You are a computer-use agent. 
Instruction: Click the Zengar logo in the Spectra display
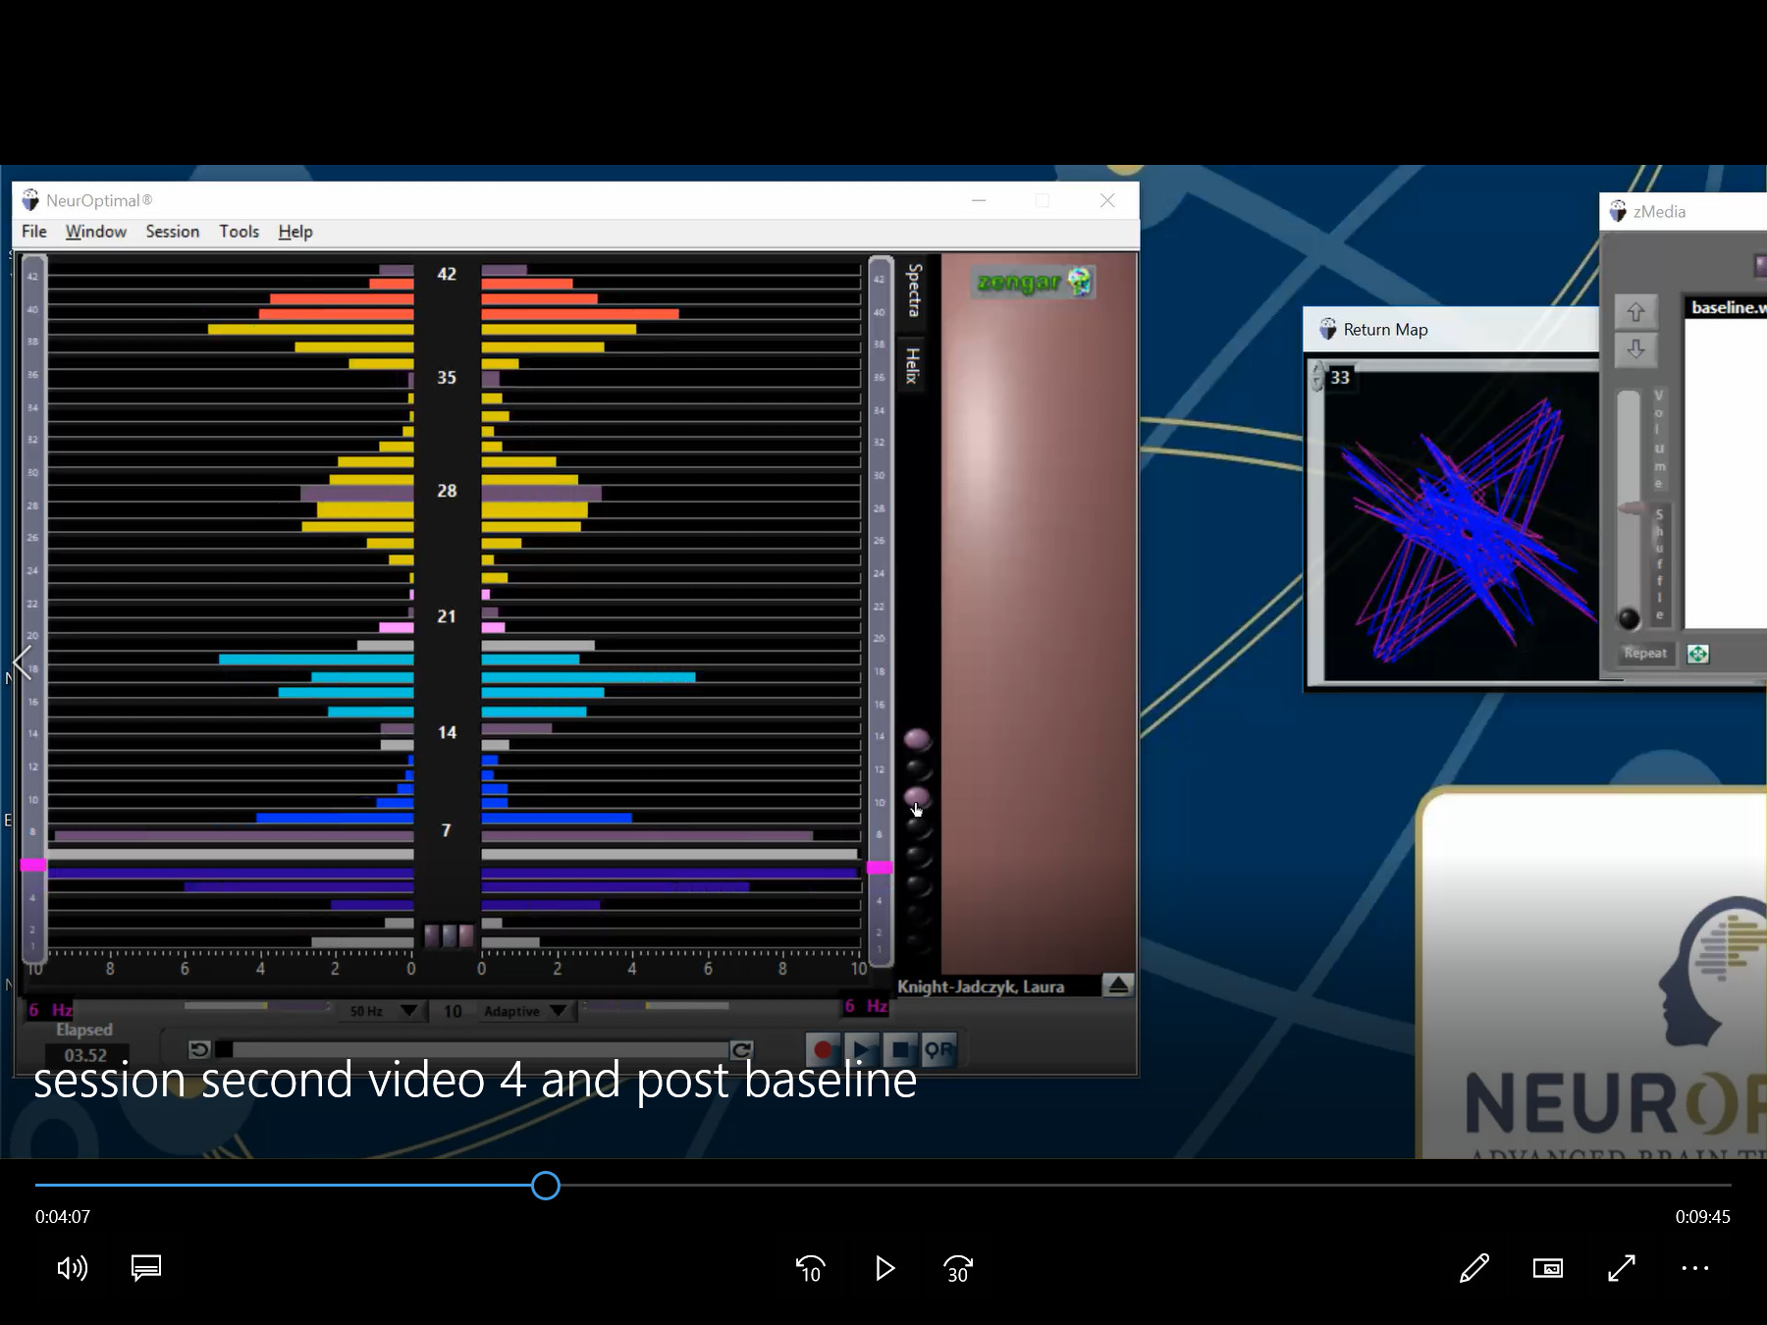coord(1032,283)
